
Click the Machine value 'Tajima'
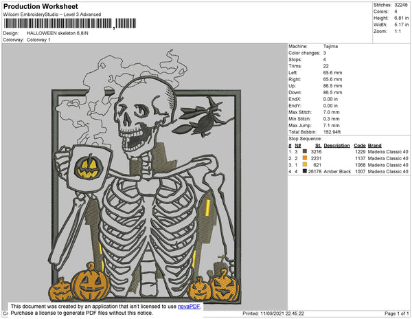(330, 46)
